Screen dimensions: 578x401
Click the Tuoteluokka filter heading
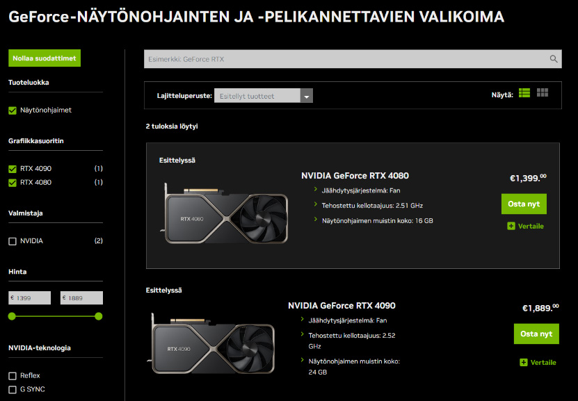[29, 83]
